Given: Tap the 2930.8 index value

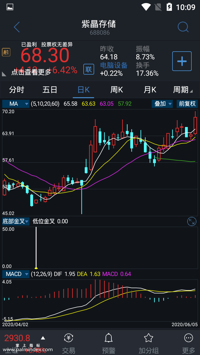Looking at the screenshot, I should (x=17, y=338).
